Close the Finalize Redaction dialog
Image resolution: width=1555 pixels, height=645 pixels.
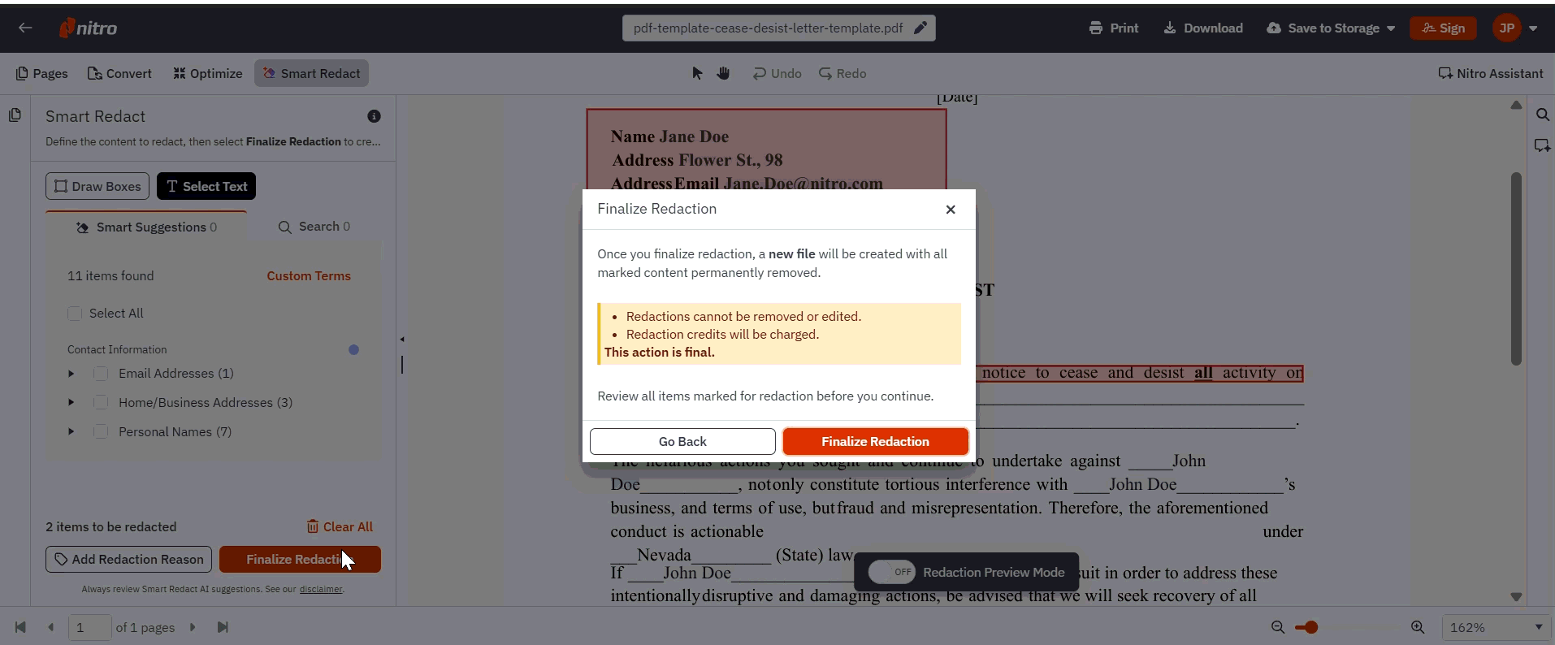(x=951, y=210)
